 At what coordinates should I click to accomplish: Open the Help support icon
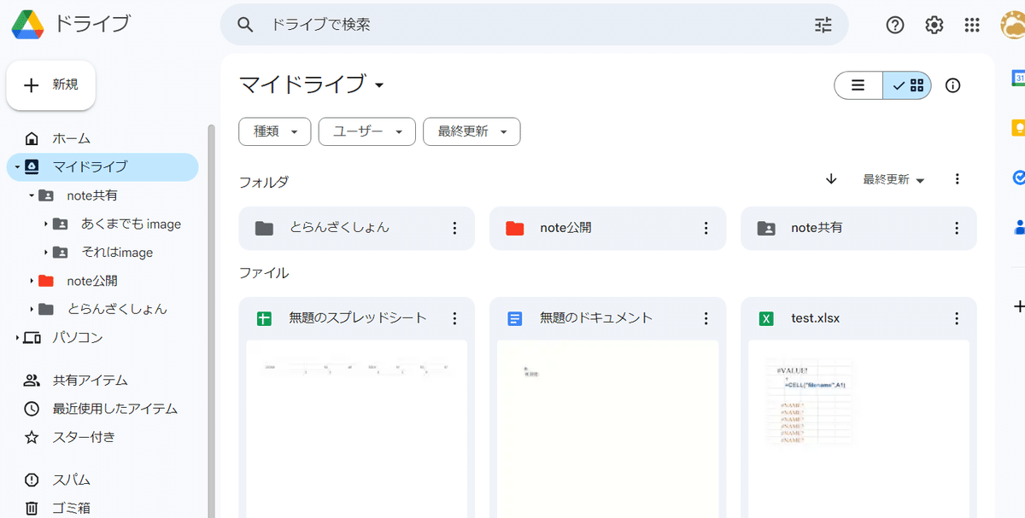[x=894, y=25]
